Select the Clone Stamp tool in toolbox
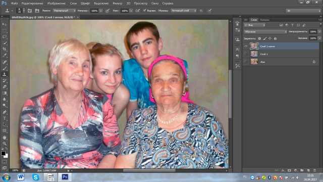This screenshot has width=323, height=182. pyautogui.click(x=5, y=74)
